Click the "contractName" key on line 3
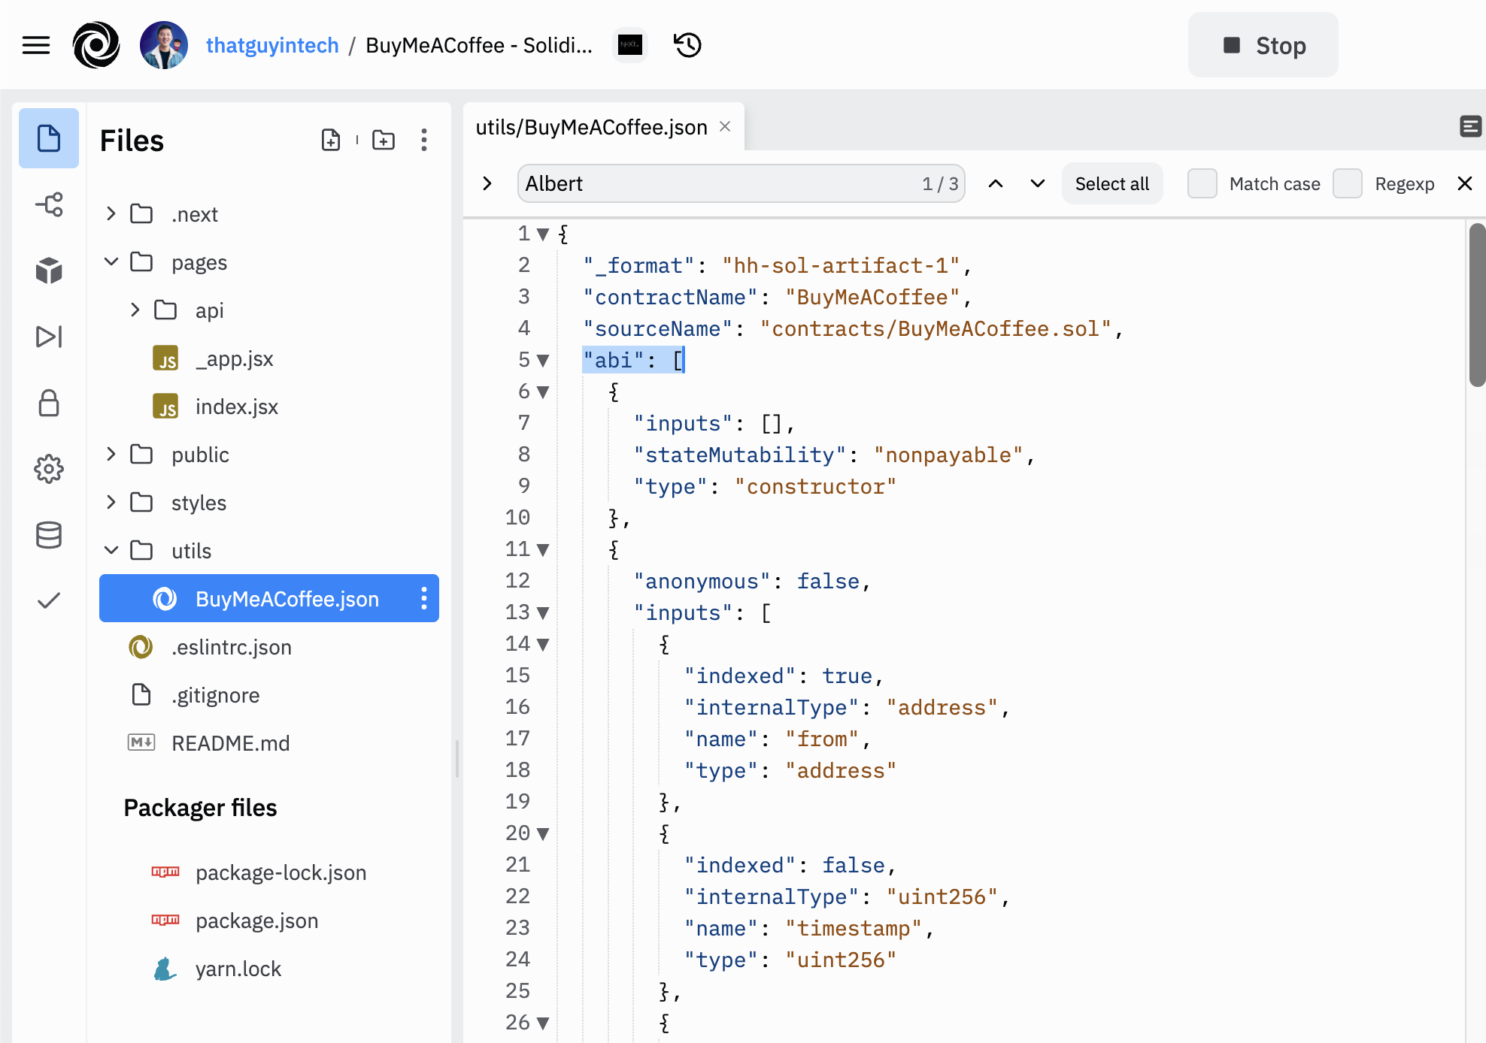The height and width of the screenshot is (1043, 1486). [670, 298]
